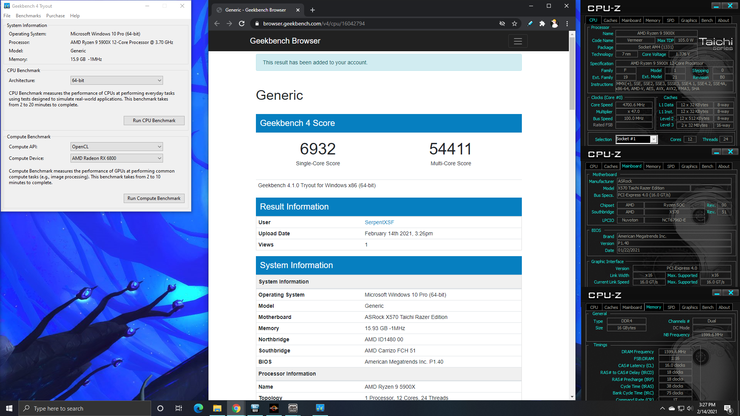Open the Geekbench Browser hamburger menu
Screen dimensions: 740x416
(x=518, y=41)
